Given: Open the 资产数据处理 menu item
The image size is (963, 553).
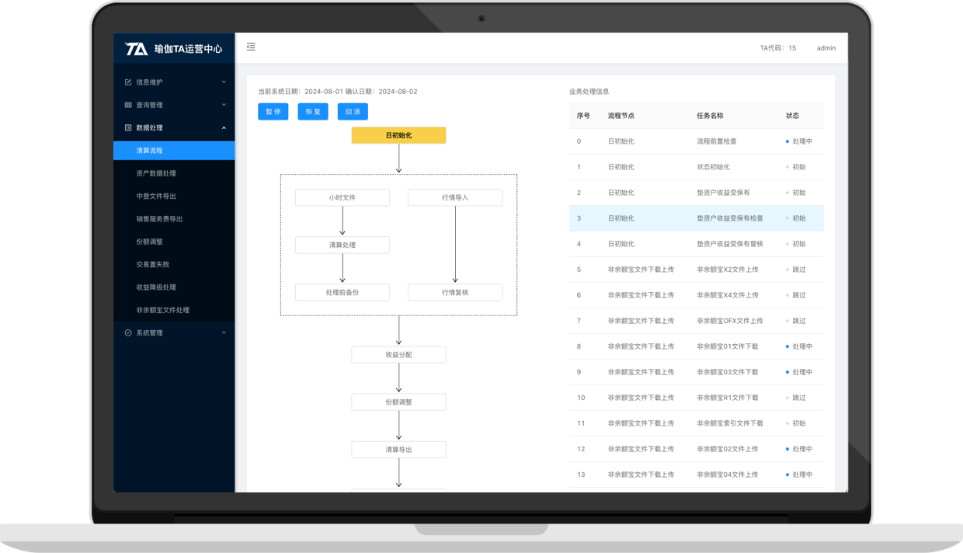Looking at the screenshot, I should point(156,173).
